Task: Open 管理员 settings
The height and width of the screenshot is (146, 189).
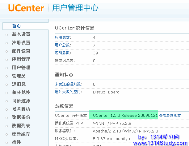Action: click(19, 76)
